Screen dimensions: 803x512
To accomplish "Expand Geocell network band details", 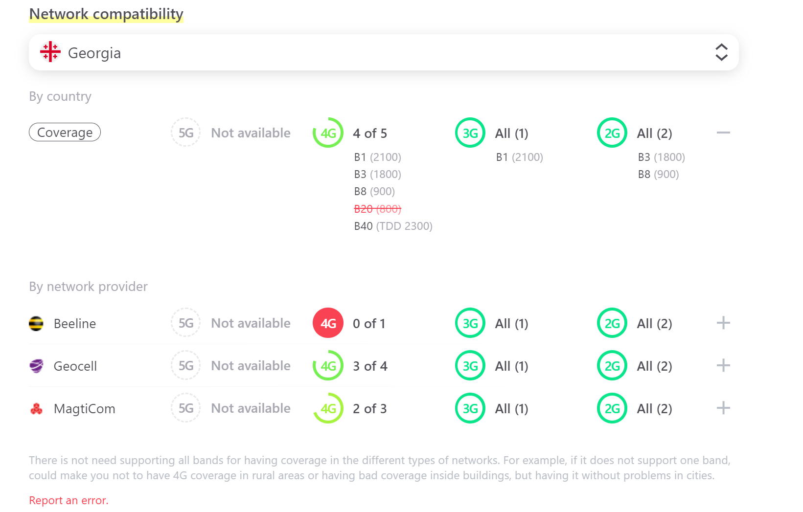I will pyautogui.click(x=723, y=366).
